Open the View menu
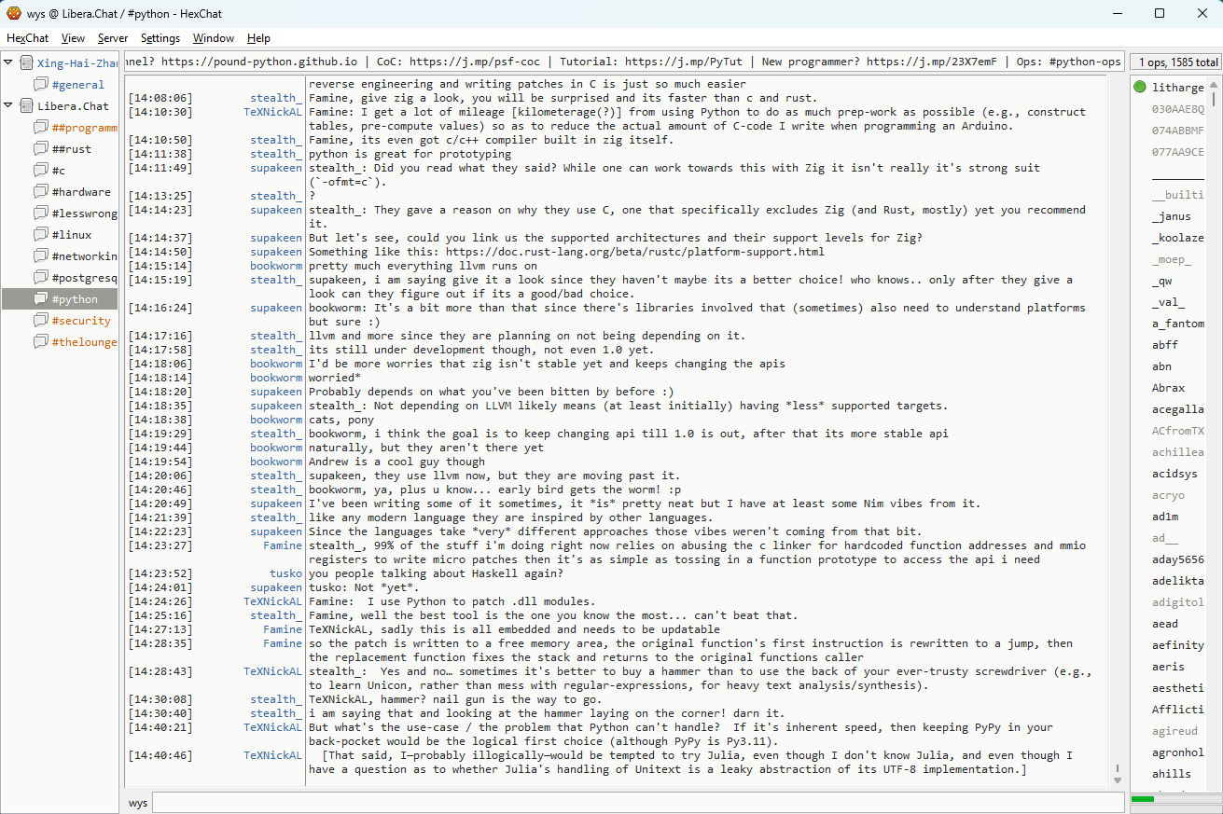Image resolution: width=1223 pixels, height=814 pixels. coord(73,38)
